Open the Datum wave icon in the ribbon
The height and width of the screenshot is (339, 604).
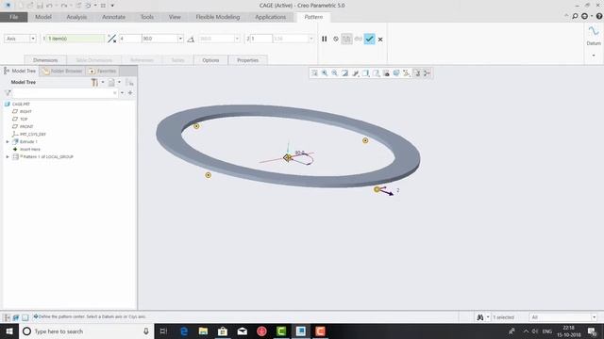pos(594,31)
